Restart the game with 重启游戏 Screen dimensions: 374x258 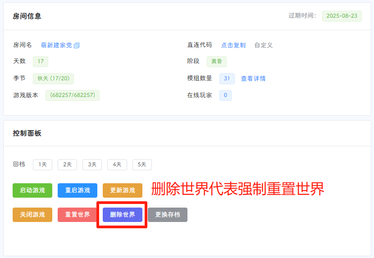(x=78, y=190)
